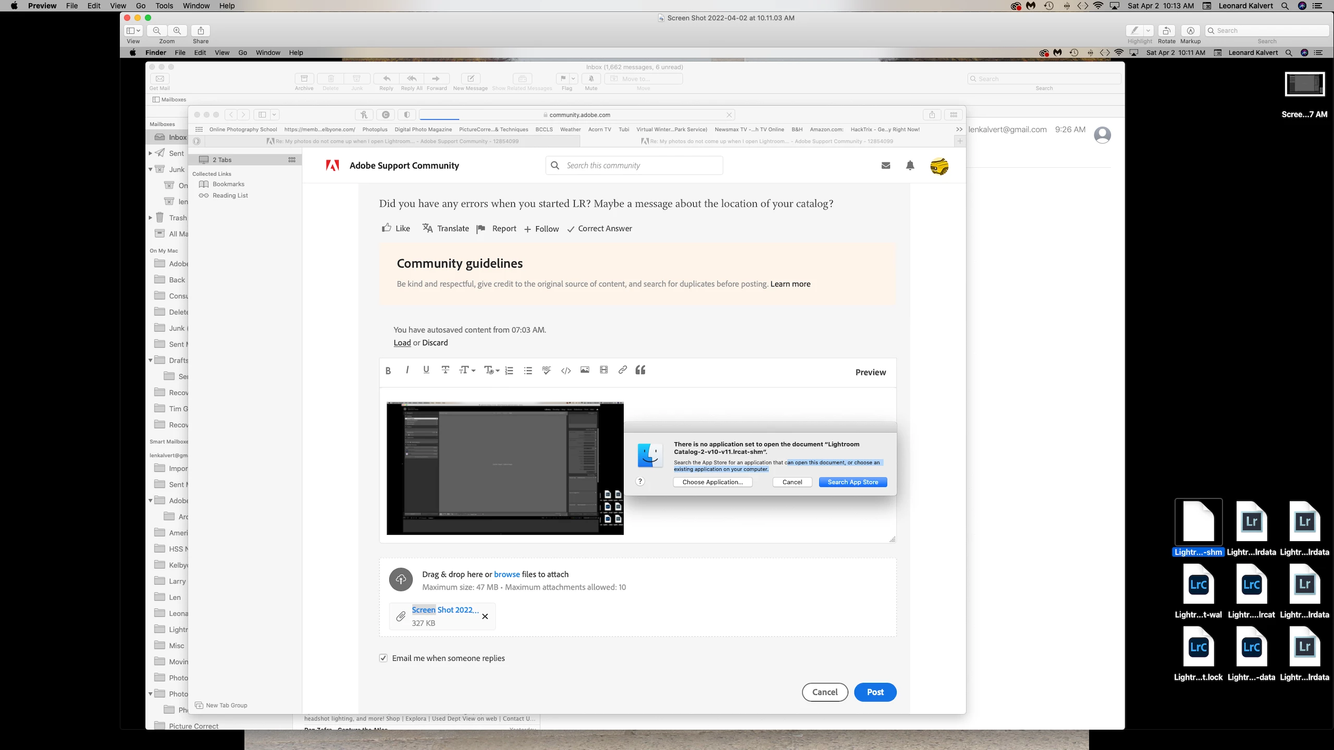Activate the Highlight pen tool
Image resolution: width=1334 pixels, height=750 pixels.
click(1134, 31)
